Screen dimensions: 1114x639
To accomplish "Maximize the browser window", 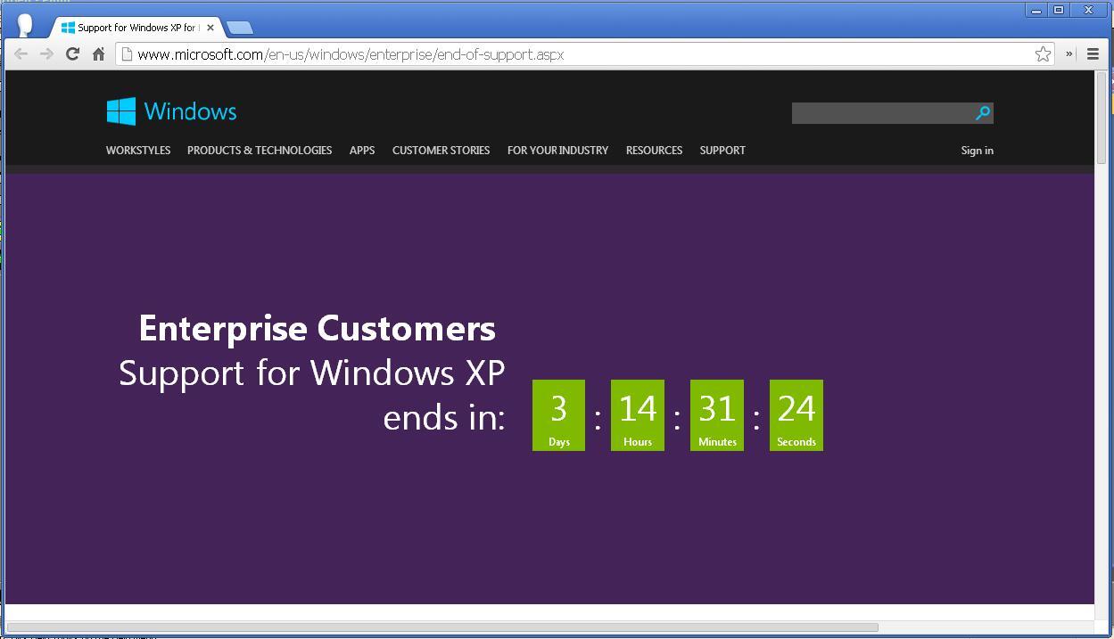I will [1060, 10].
